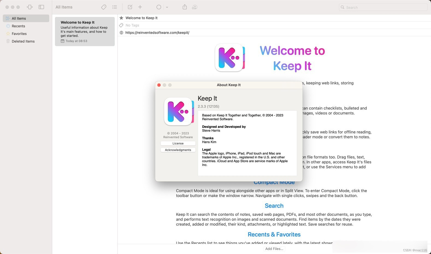Click the circle label button in toolbar
The height and width of the screenshot is (254, 431).
159,7
